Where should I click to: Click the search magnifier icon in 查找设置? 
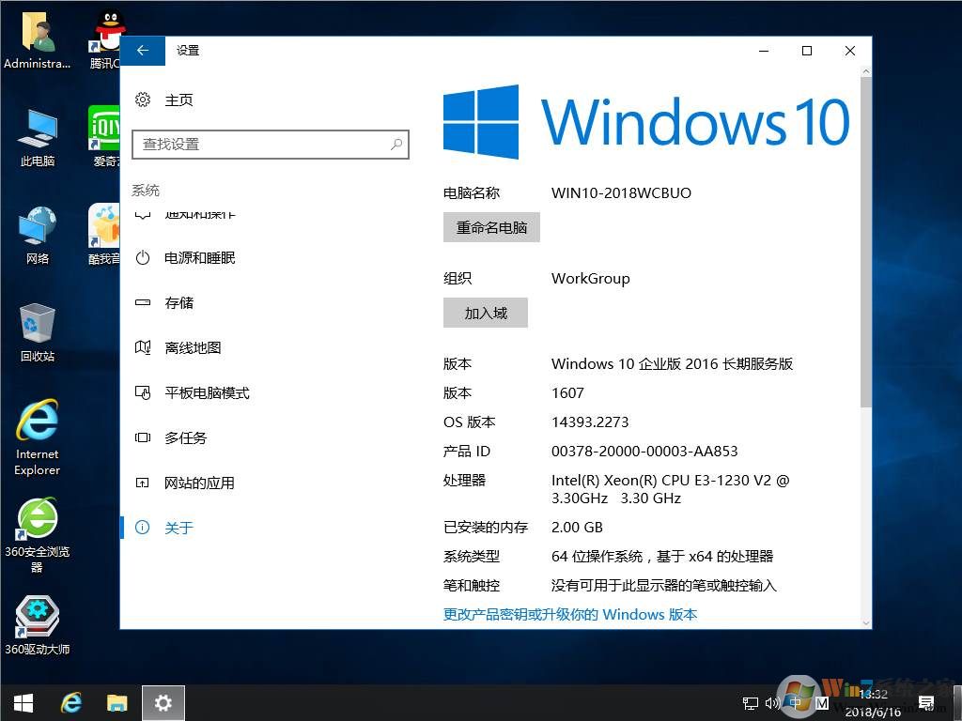point(396,144)
